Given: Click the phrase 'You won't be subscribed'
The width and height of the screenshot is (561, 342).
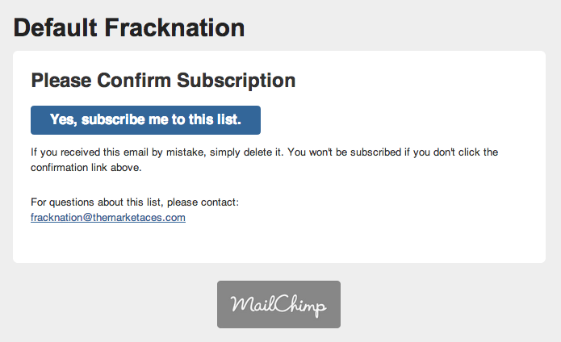Looking at the screenshot, I should click(345, 152).
